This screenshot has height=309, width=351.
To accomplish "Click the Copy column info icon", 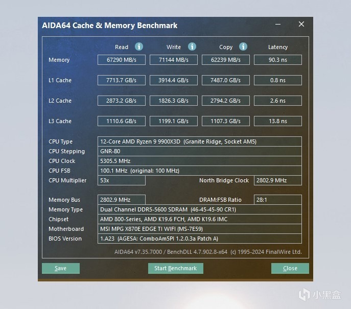I will point(243,46).
